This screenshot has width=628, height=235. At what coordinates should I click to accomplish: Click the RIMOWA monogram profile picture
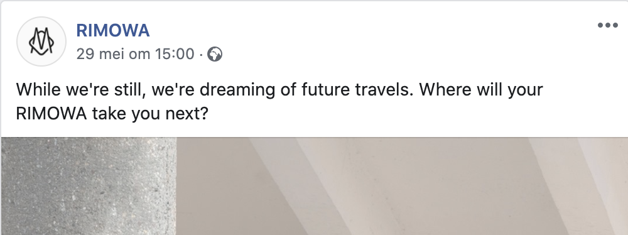(x=41, y=41)
